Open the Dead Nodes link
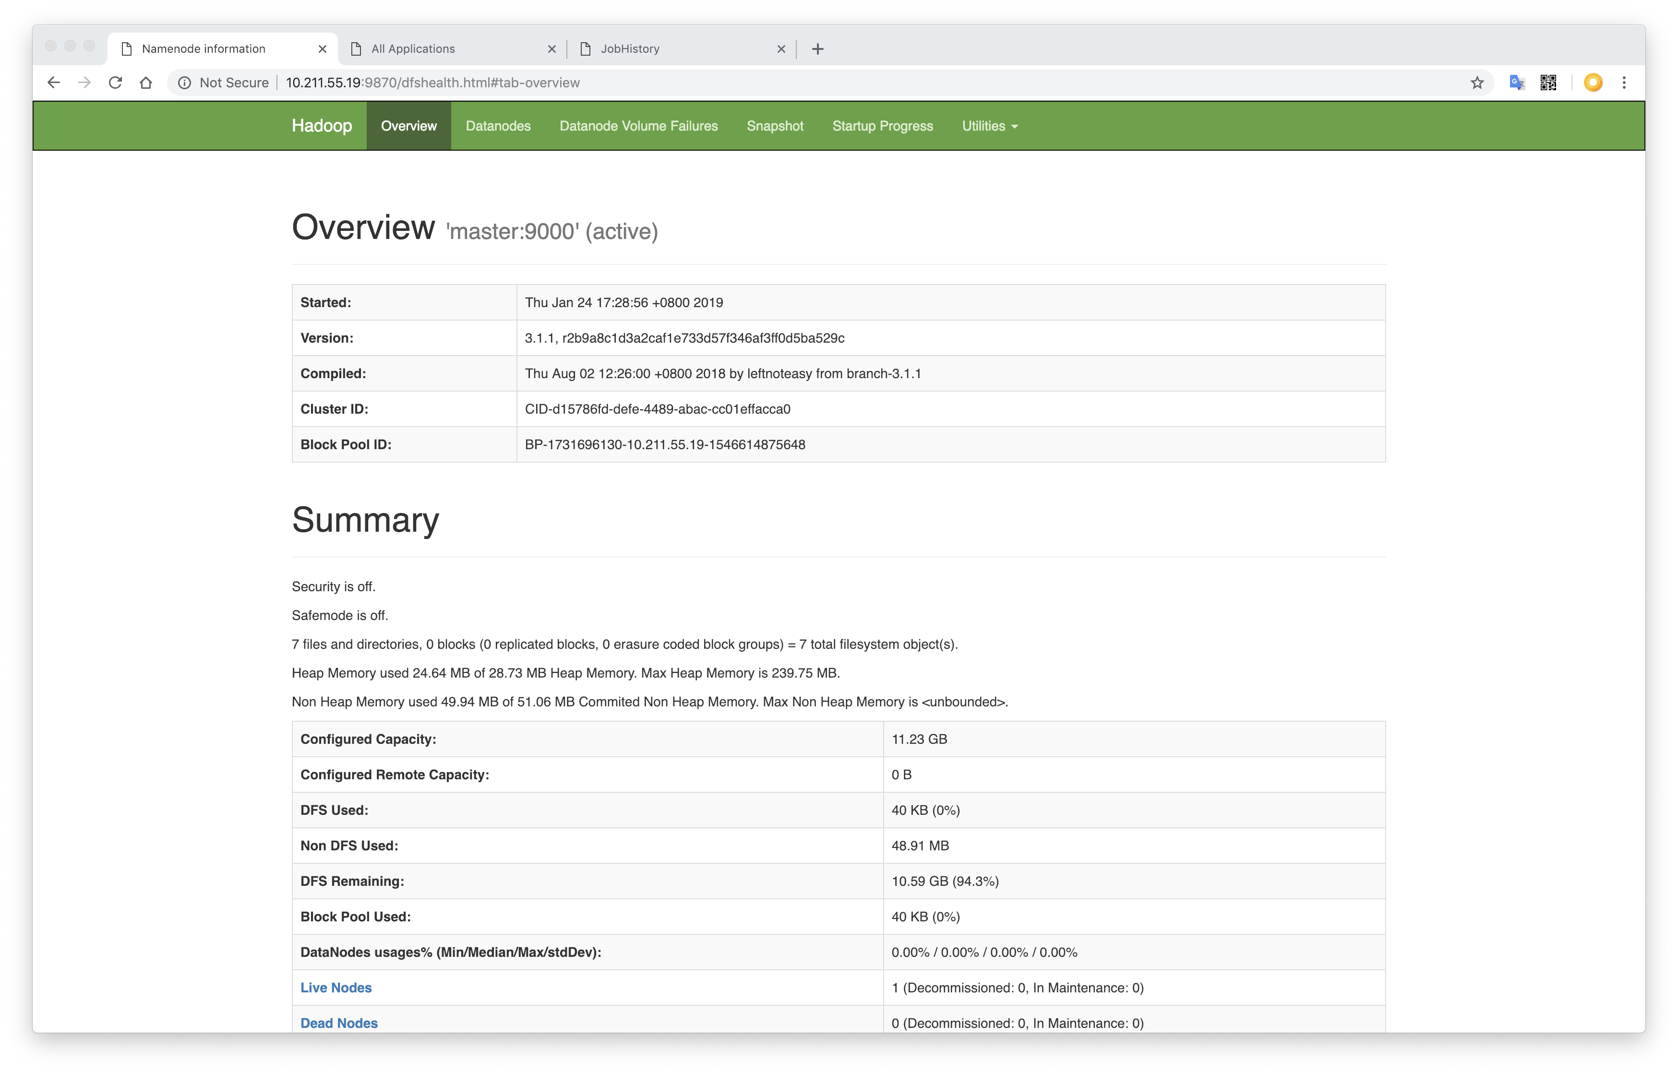 [339, 1023]
